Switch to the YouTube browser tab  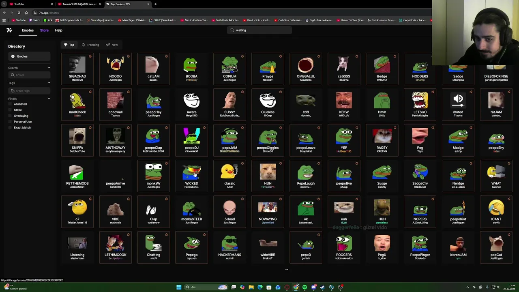31,4
